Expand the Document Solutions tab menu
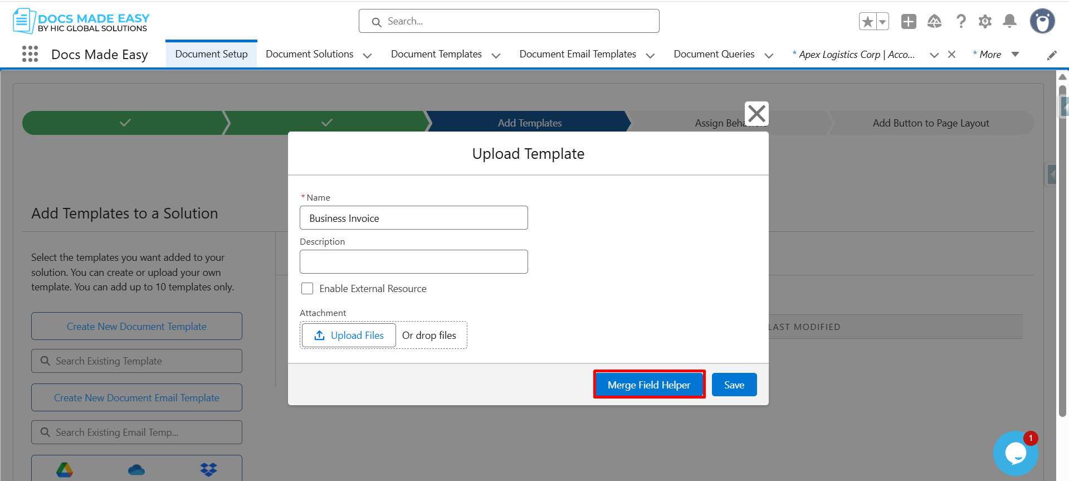 coord(367,55)
